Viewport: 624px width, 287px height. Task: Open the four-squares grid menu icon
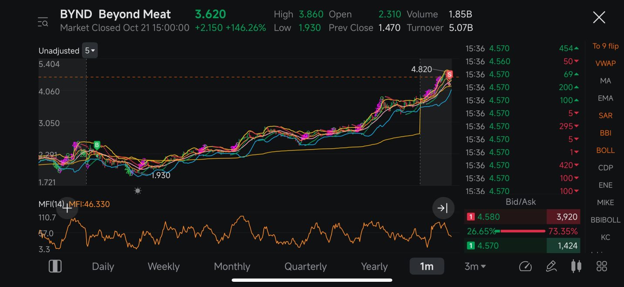tap(601, 266)
